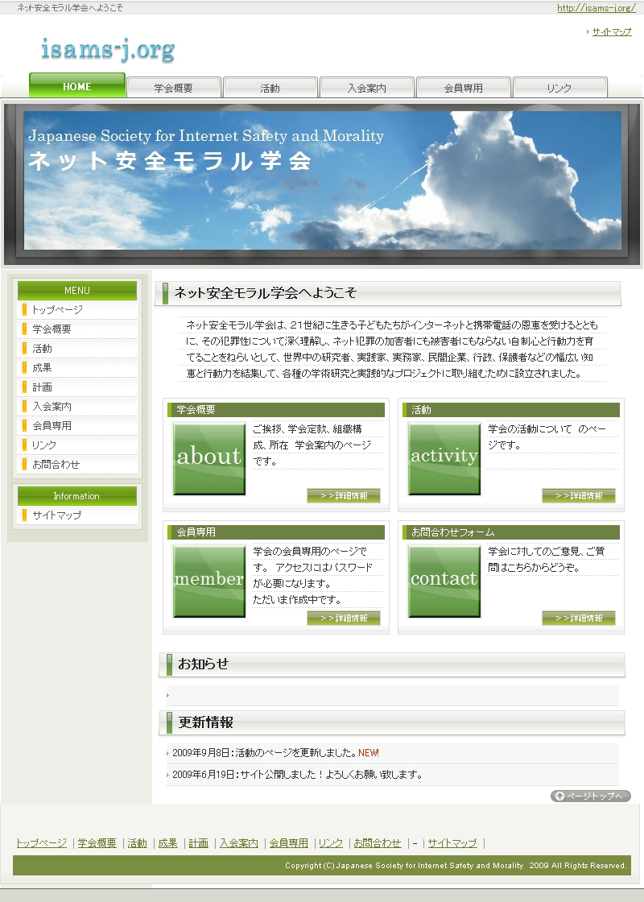Click 詳細情報 button in 学会概要 card
Image resolution: width=644 pixels, height=902 pixels.
point(343,496)
